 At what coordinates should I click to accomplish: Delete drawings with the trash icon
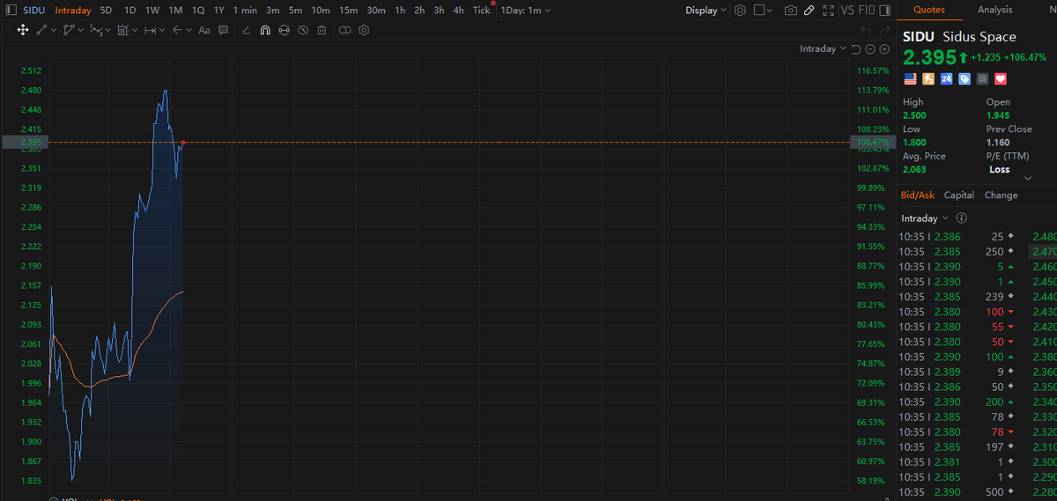[x=322, y=30]
